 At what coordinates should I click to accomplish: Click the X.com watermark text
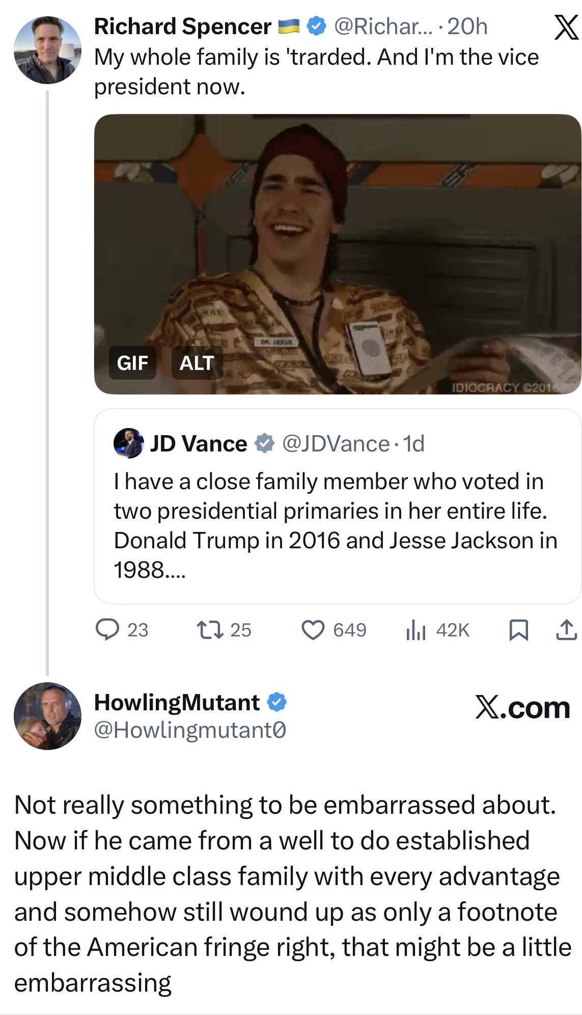click(x=522, y=707)
